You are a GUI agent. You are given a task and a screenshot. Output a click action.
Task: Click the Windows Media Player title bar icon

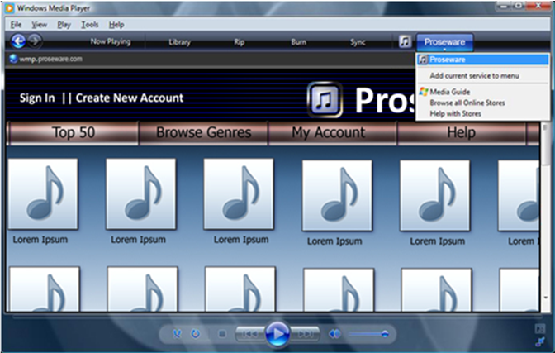10,8
